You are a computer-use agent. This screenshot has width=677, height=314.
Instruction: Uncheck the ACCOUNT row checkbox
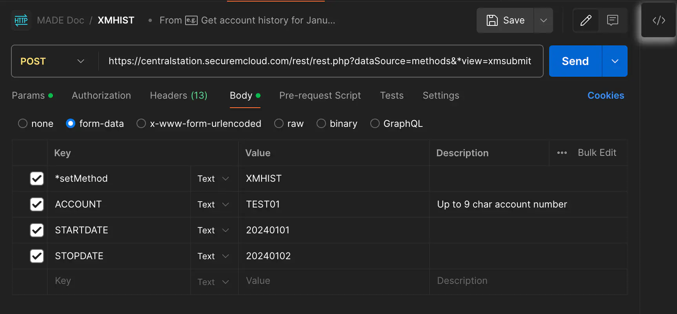click(x=37, y=204)
